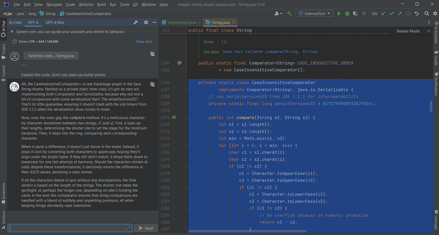The height and width of the screenshot is (235, 439).
Task: Open Search Everywhere magnifier
Action: [427, 13]
